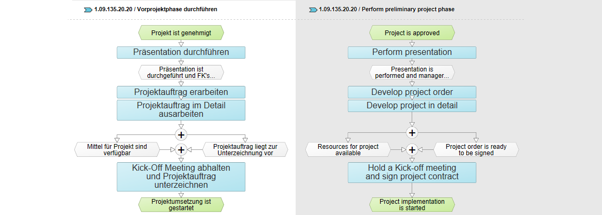Viewport: 602px width, 215px height.
Task: Select 'Projektauftrag im Detail ausarbeiten' function
Action: (181, 110)
